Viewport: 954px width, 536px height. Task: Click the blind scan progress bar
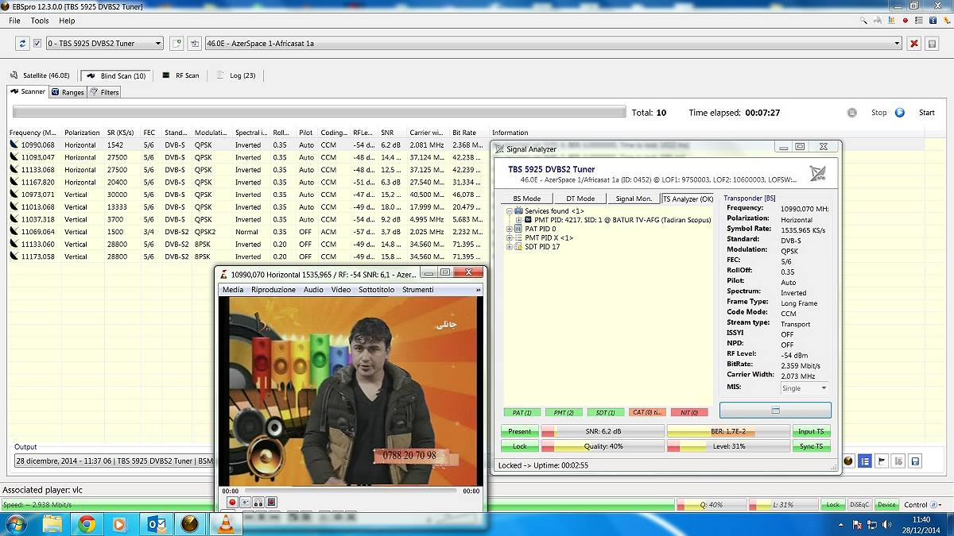click(x=320, y=113)
